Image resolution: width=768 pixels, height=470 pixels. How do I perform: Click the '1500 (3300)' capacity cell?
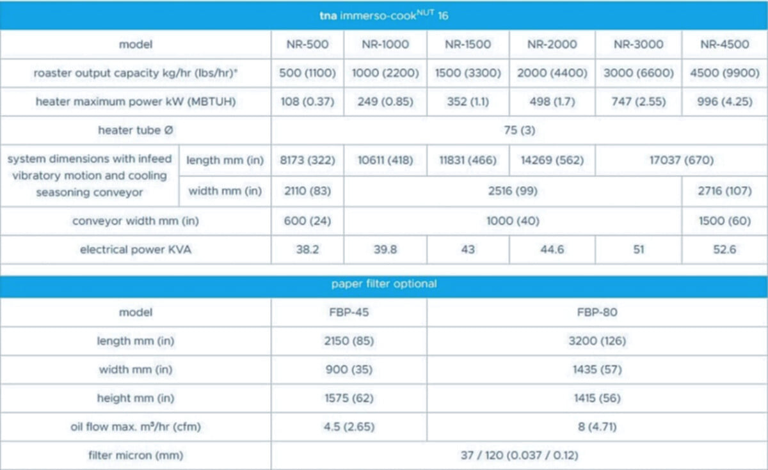(x=468, y=73)
